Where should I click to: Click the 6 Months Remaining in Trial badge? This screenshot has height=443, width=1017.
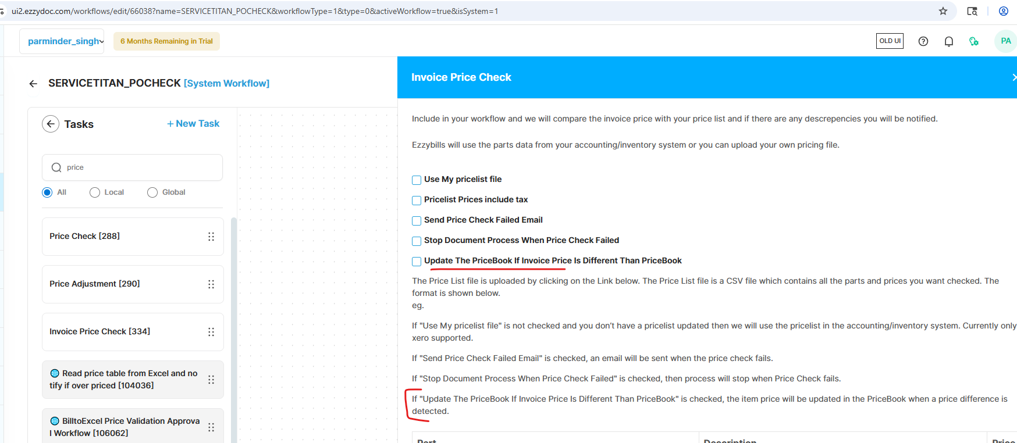point(166,41)
